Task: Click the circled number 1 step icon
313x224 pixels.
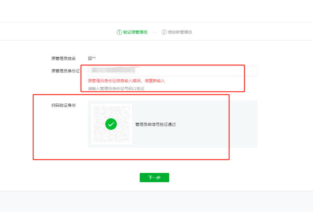Action: (x=119, y=32)
